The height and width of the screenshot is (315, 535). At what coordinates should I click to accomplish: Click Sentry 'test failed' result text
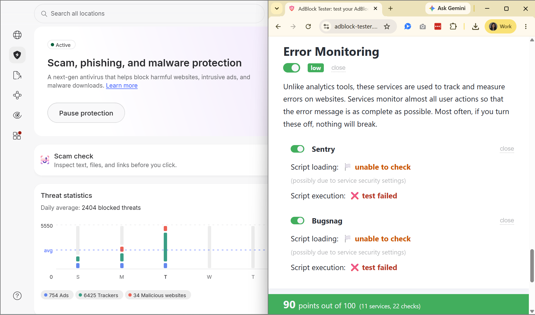(x=379, y=196)
